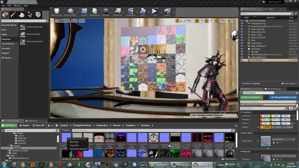Viewport: 299px width, 168px height.
Task: Click the Import button in Content Browser
Action: (25, 126)
